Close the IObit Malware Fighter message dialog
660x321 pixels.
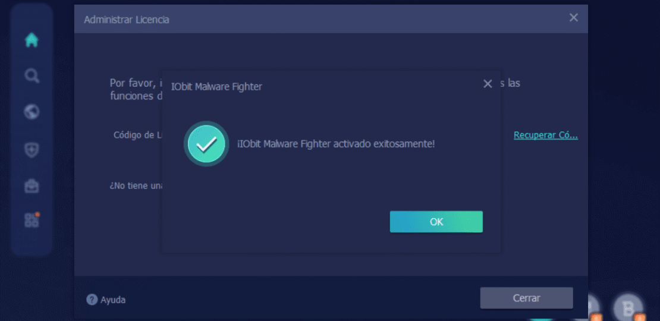[488, 84]
